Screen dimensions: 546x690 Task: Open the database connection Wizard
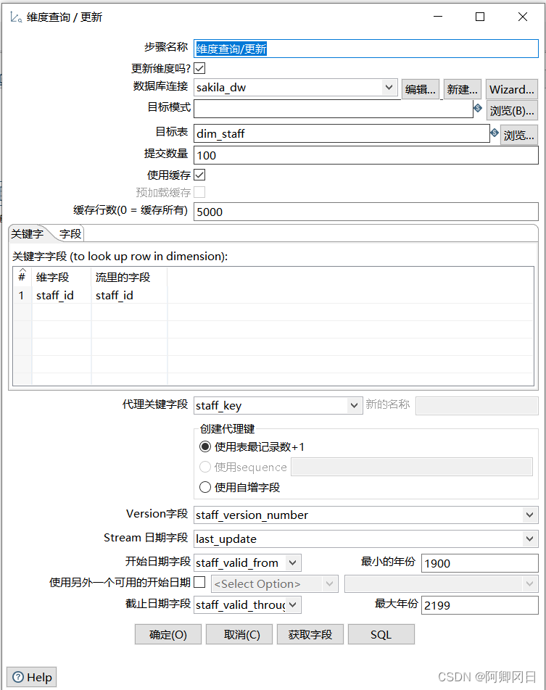point(511,89)
